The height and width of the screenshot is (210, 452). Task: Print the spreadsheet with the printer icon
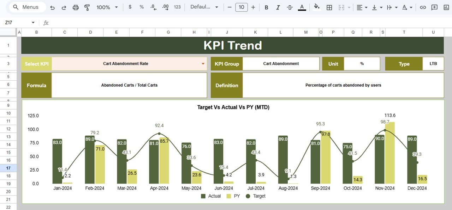(76, 7)
